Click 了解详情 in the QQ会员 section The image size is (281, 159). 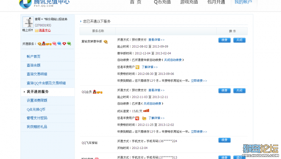point(157,118)
